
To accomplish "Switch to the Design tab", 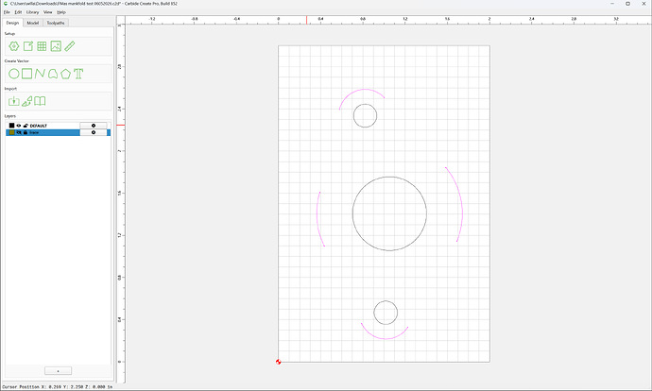I will [x=12, y=23].
